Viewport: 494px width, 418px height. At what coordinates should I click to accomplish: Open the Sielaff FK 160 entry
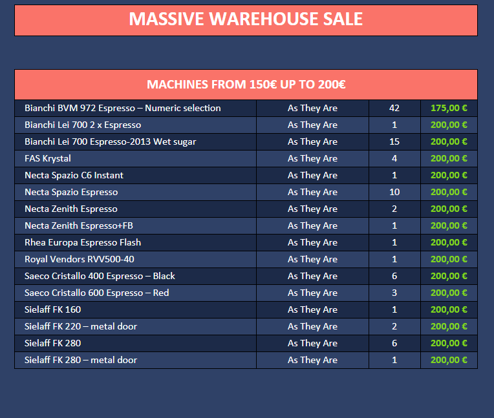[53, 309]
